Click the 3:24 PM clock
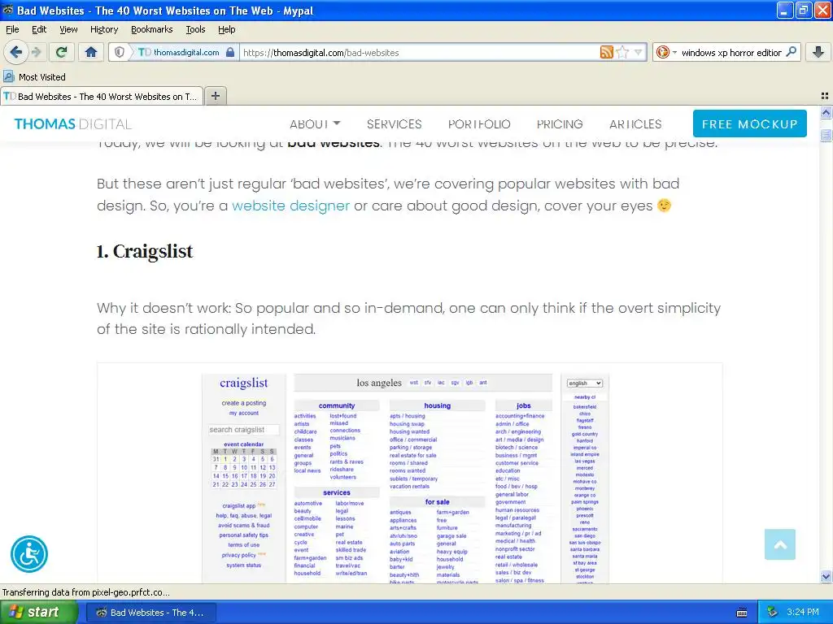Screen dimensions: 833x624 (803, 612)
